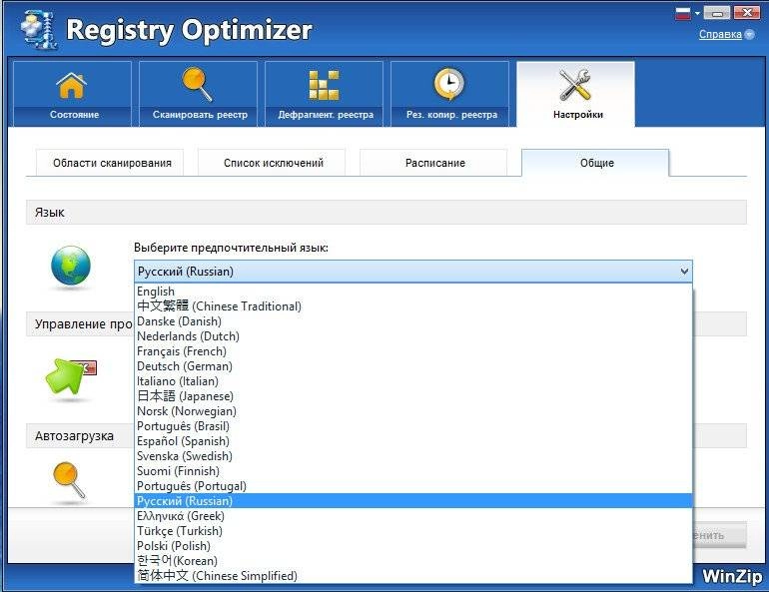Select Español (Spanish) language
Viewport: 769px width, 592px height.
(x=412, y=441)
